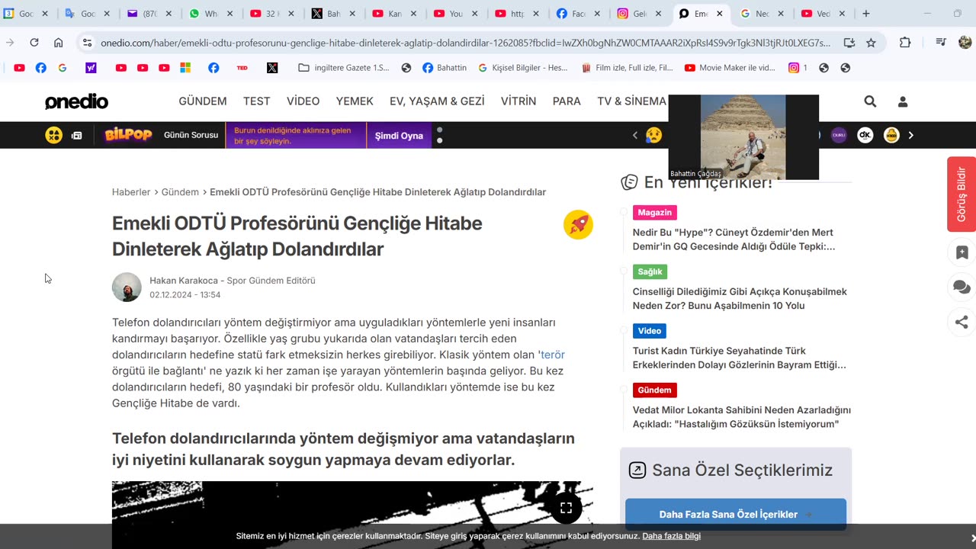The width and height of the screenshot is (976, 549).
Task: Open the ingiltere Gazete bookmark folder
Action: (x=344, y=68)
